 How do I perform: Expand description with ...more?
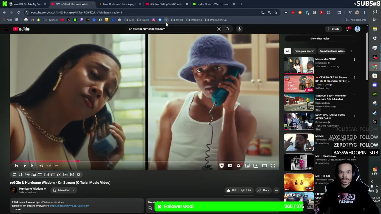click(17, 209)
